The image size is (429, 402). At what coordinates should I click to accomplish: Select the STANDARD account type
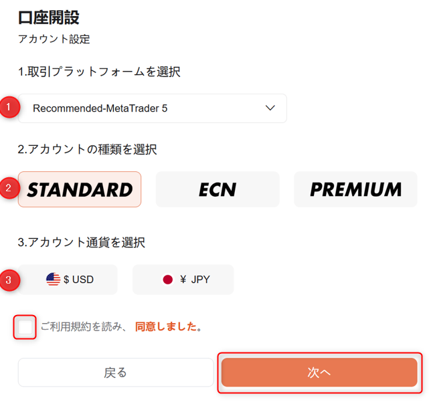(80, 189)
